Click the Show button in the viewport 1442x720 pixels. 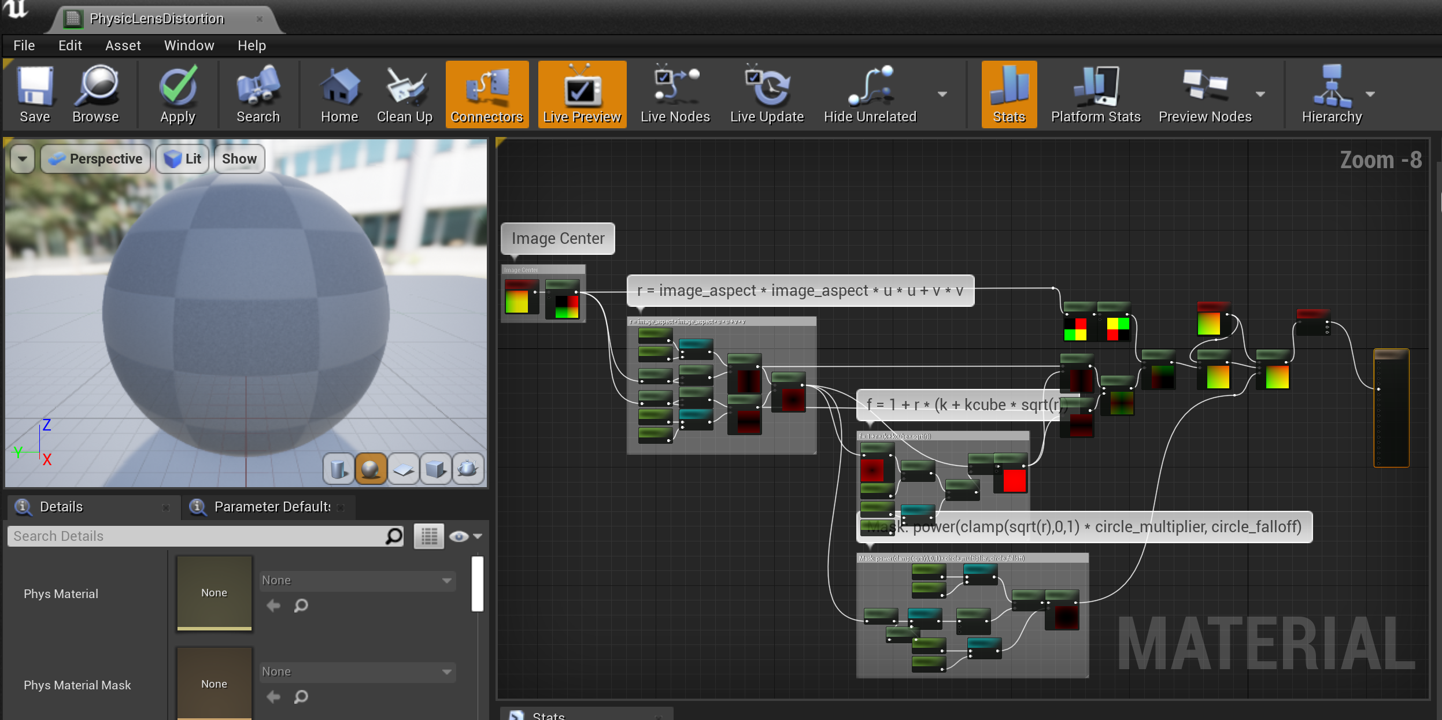(x=239, y=158)
